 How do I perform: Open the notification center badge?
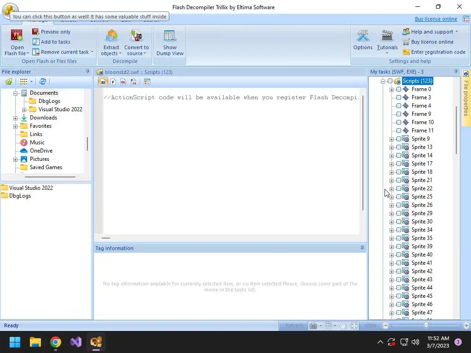point(458,342)
